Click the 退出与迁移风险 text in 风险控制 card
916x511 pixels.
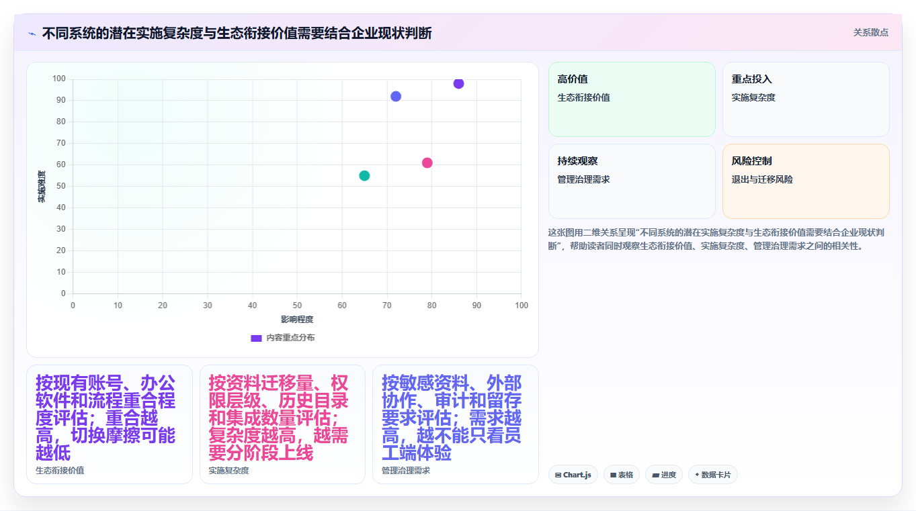pos(762,179)
